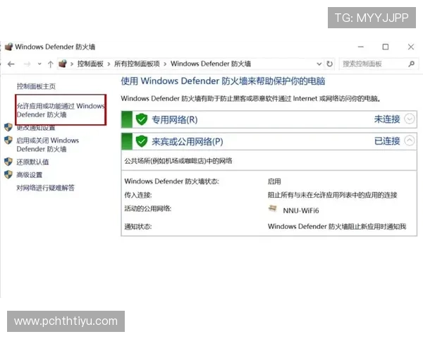Open 允许应用或功能通过 Windows Defender 防火墙 link

(61, 110)
